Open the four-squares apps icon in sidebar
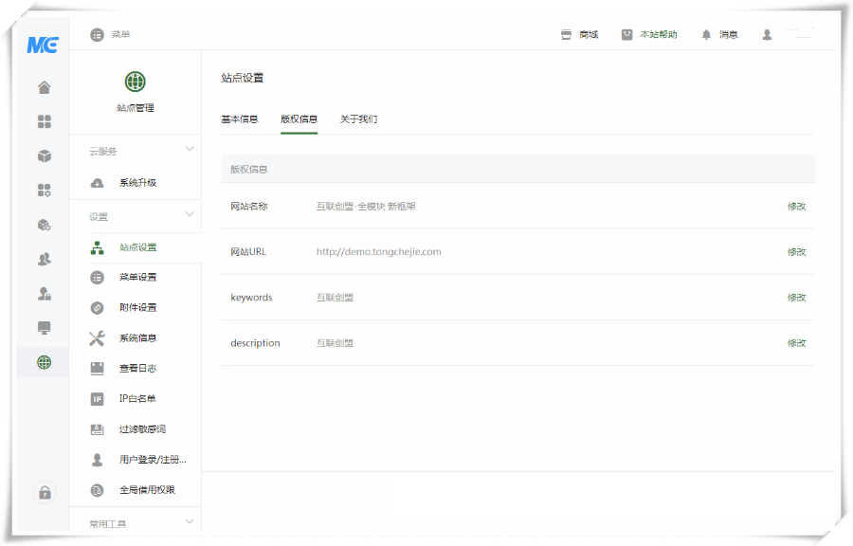The image size is (853, 546). pyautogui.click(x=44, y=122)
